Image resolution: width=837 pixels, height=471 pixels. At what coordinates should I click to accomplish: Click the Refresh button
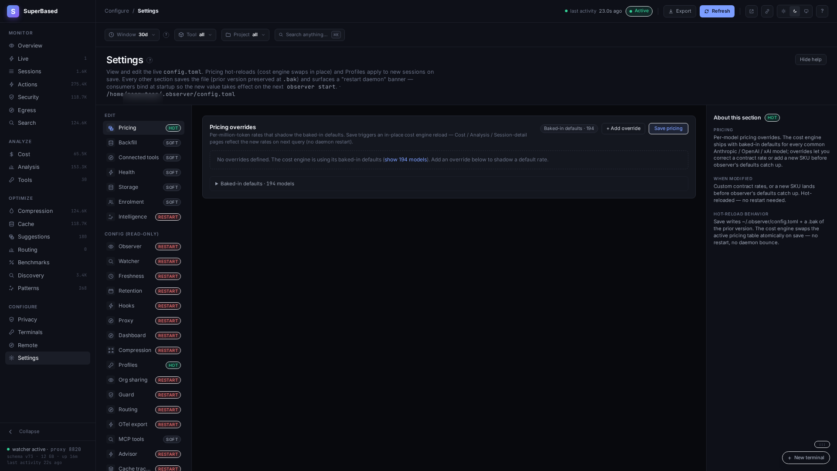tap(717, 11)
